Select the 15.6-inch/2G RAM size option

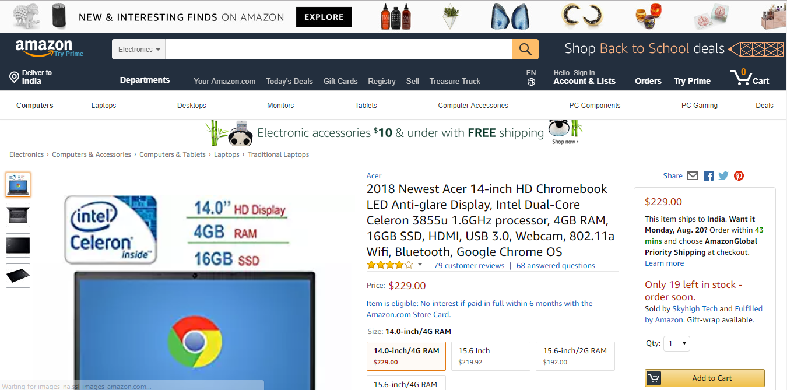(575, 356)
